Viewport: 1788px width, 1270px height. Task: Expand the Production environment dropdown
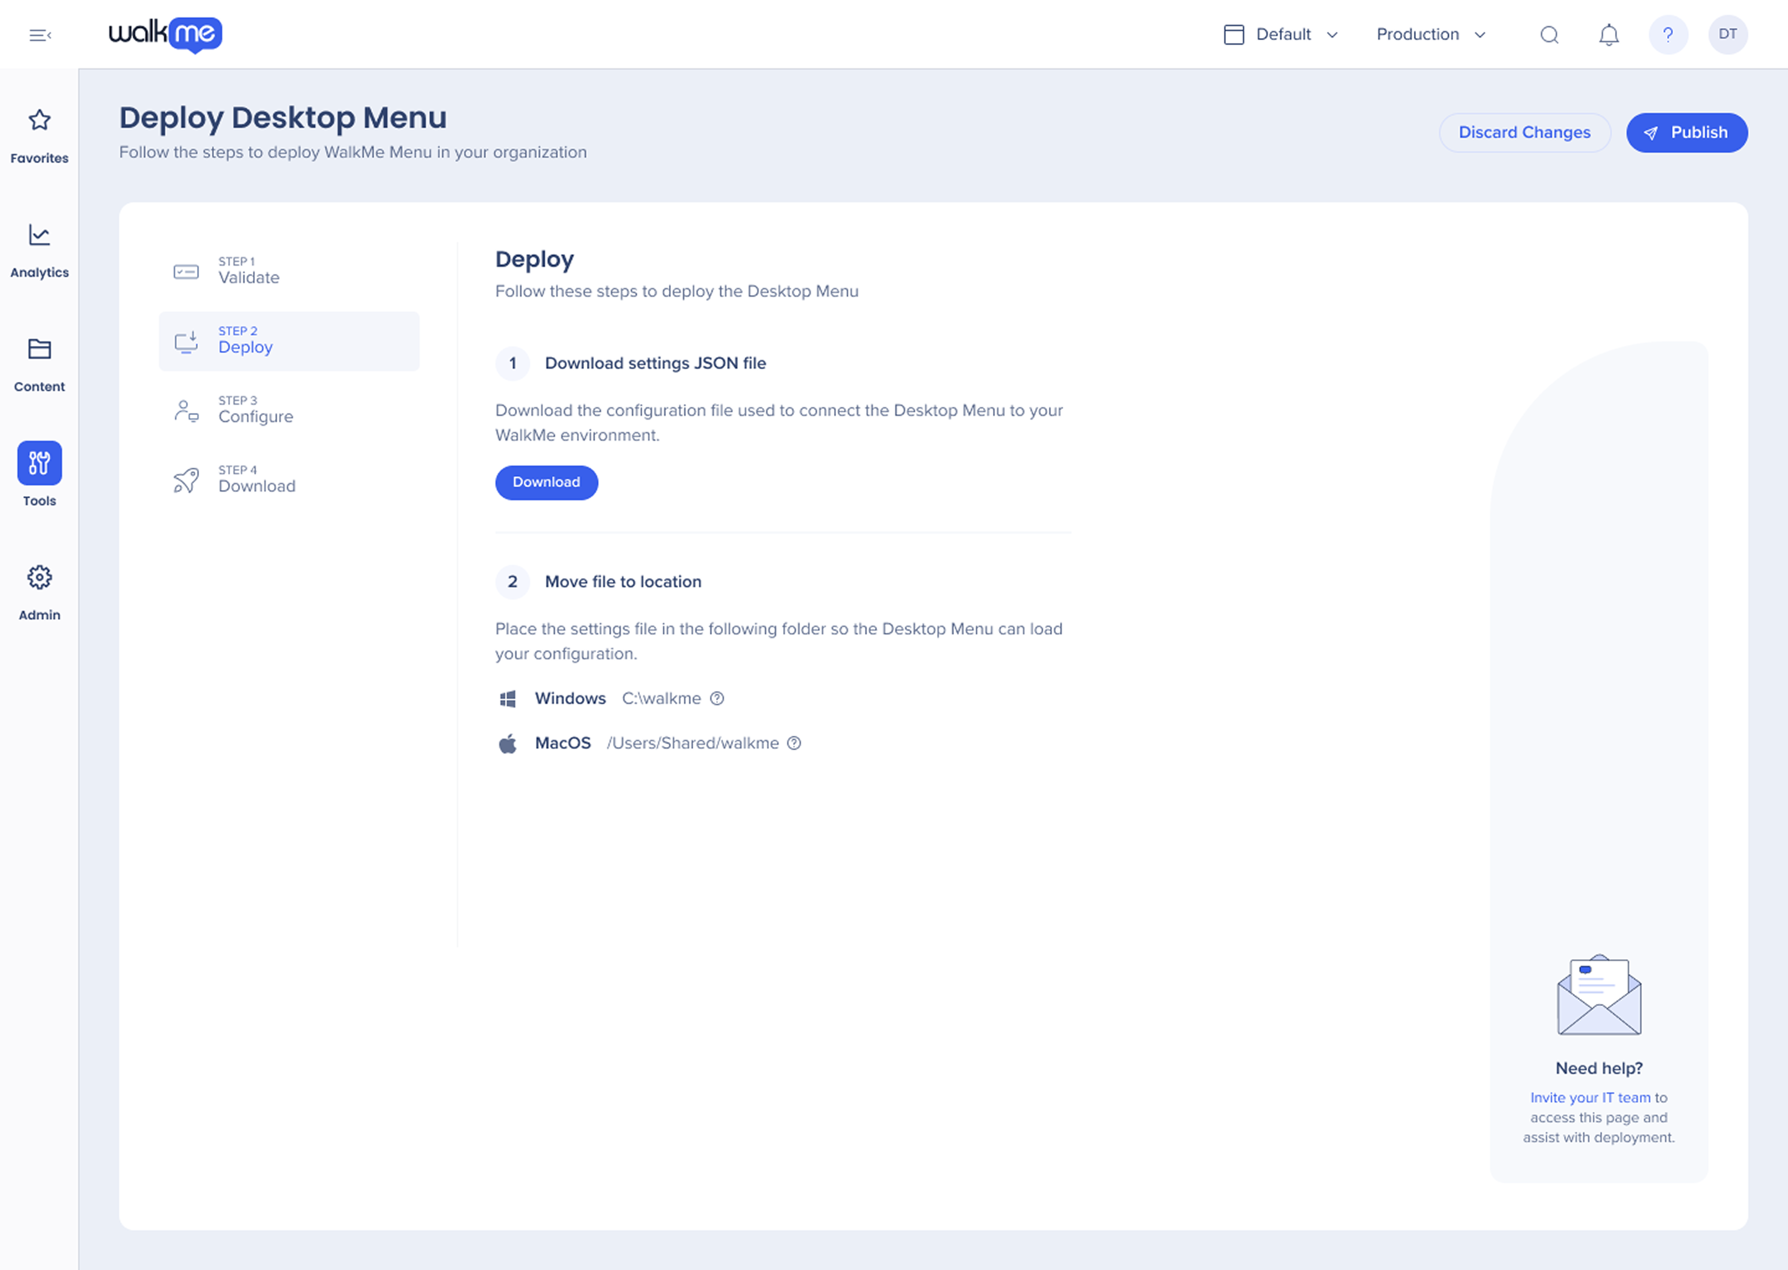(x=1431, y=34)
